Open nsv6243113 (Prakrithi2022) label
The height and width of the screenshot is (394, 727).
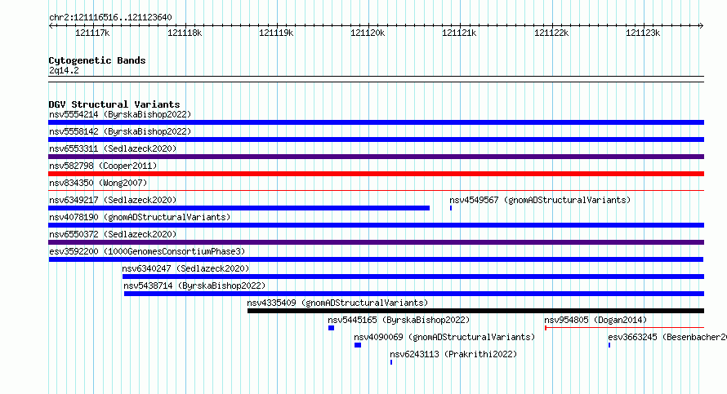pos(453,354)
